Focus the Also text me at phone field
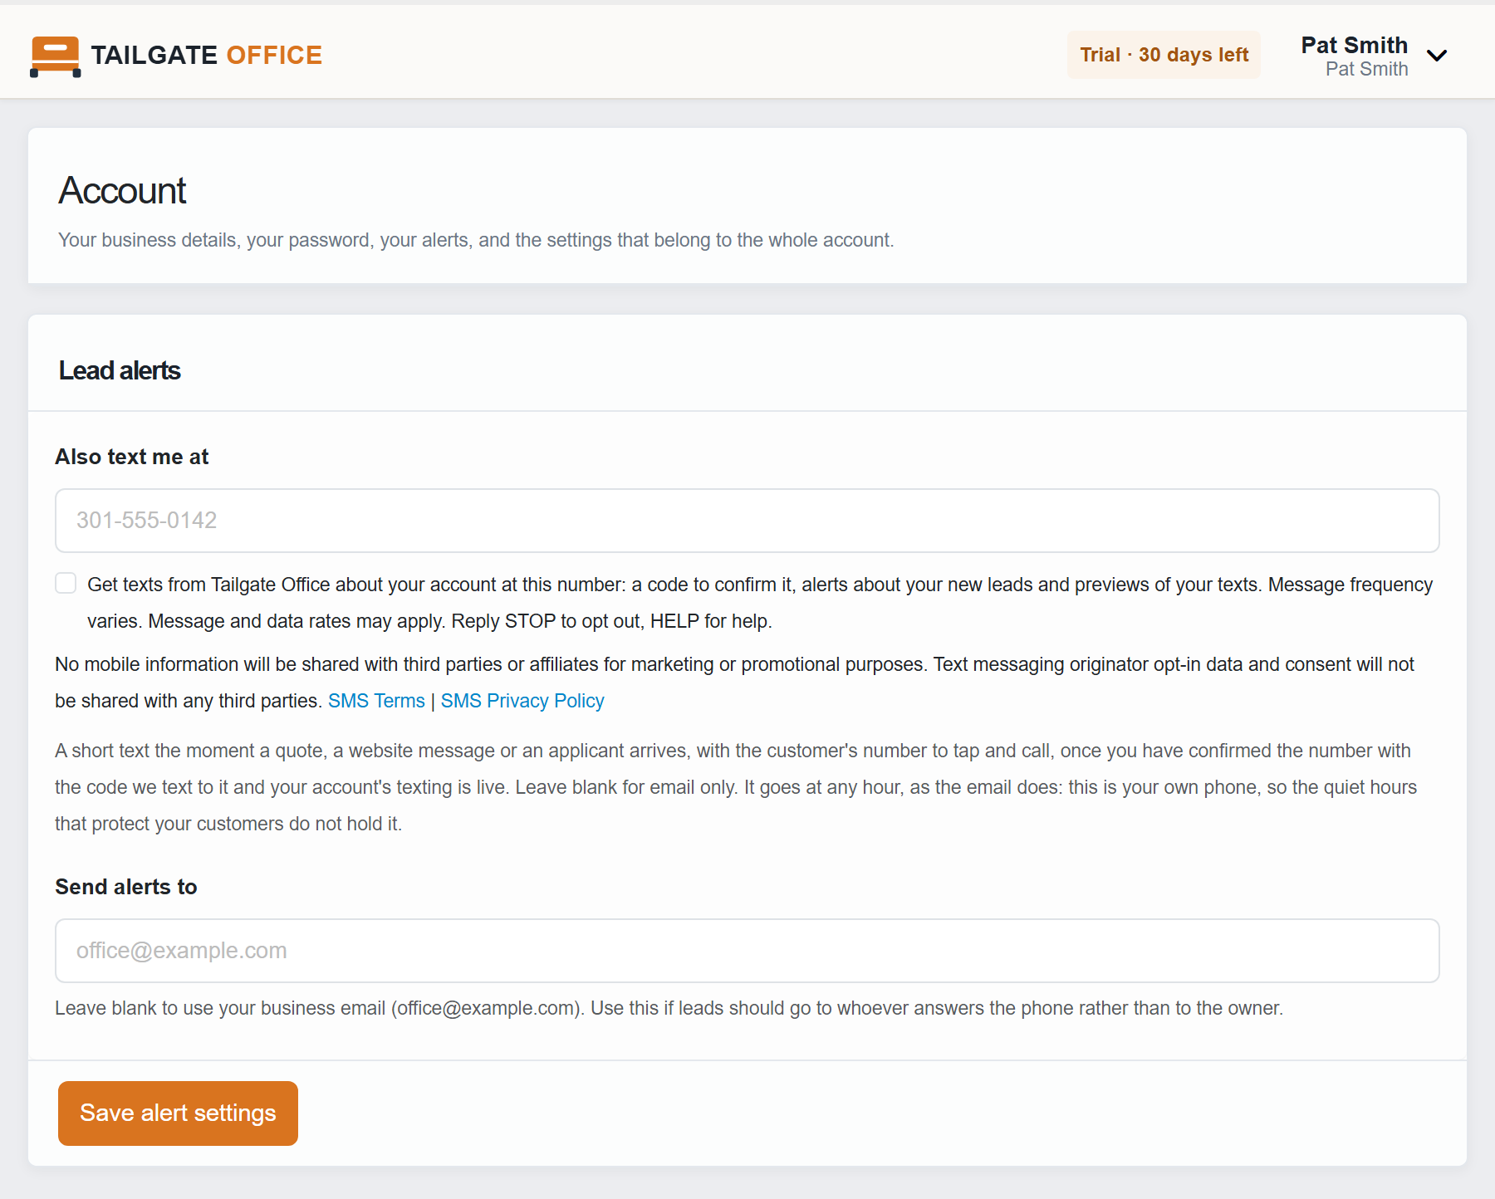1495x1199 pixels. point(747,521)
